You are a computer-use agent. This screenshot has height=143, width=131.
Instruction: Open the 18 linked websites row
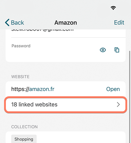(x=65, y=105)
